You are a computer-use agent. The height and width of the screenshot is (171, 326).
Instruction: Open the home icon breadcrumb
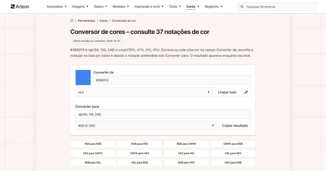[72, 20]
